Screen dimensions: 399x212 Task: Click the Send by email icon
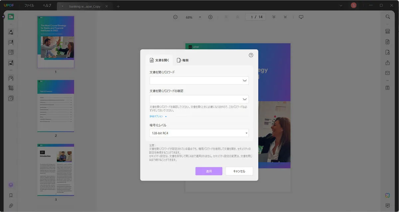pos(387,73)
